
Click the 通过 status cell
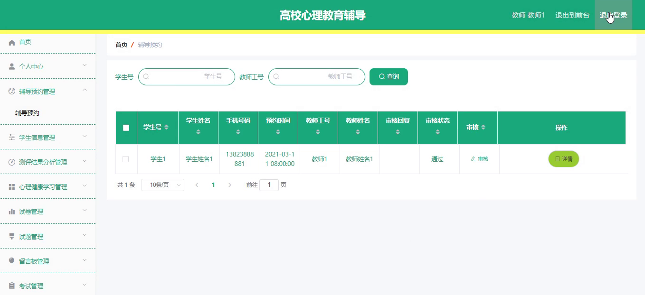pos(437,159)
